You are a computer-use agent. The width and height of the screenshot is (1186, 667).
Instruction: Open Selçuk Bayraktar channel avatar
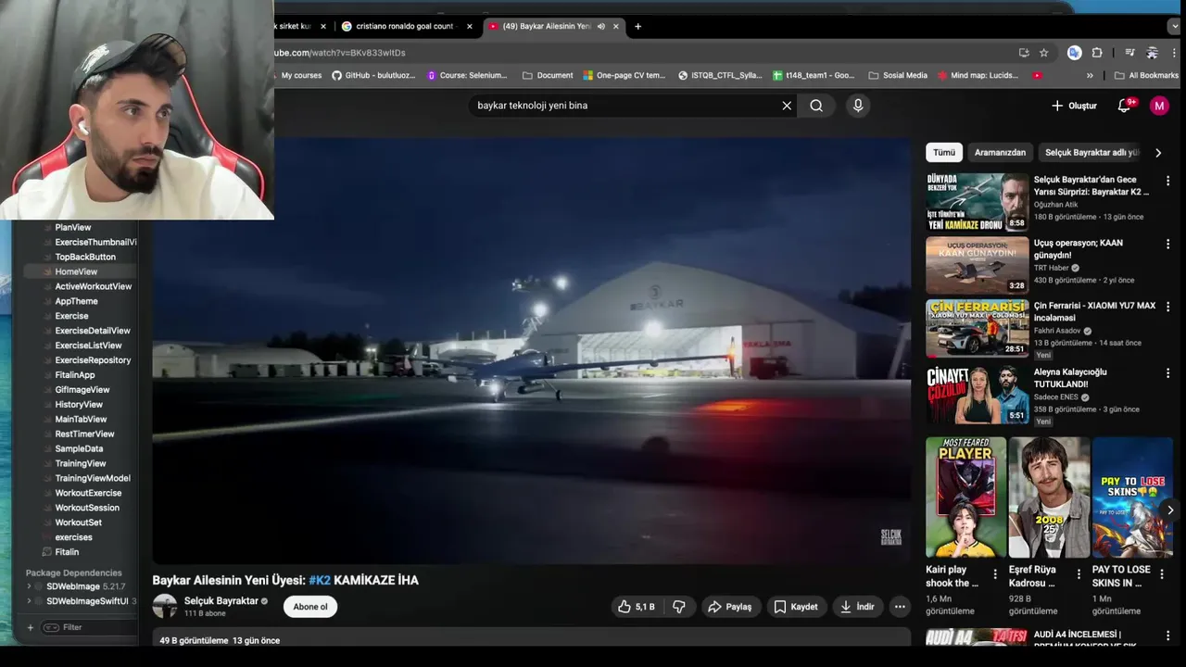(x=165, y=606)
